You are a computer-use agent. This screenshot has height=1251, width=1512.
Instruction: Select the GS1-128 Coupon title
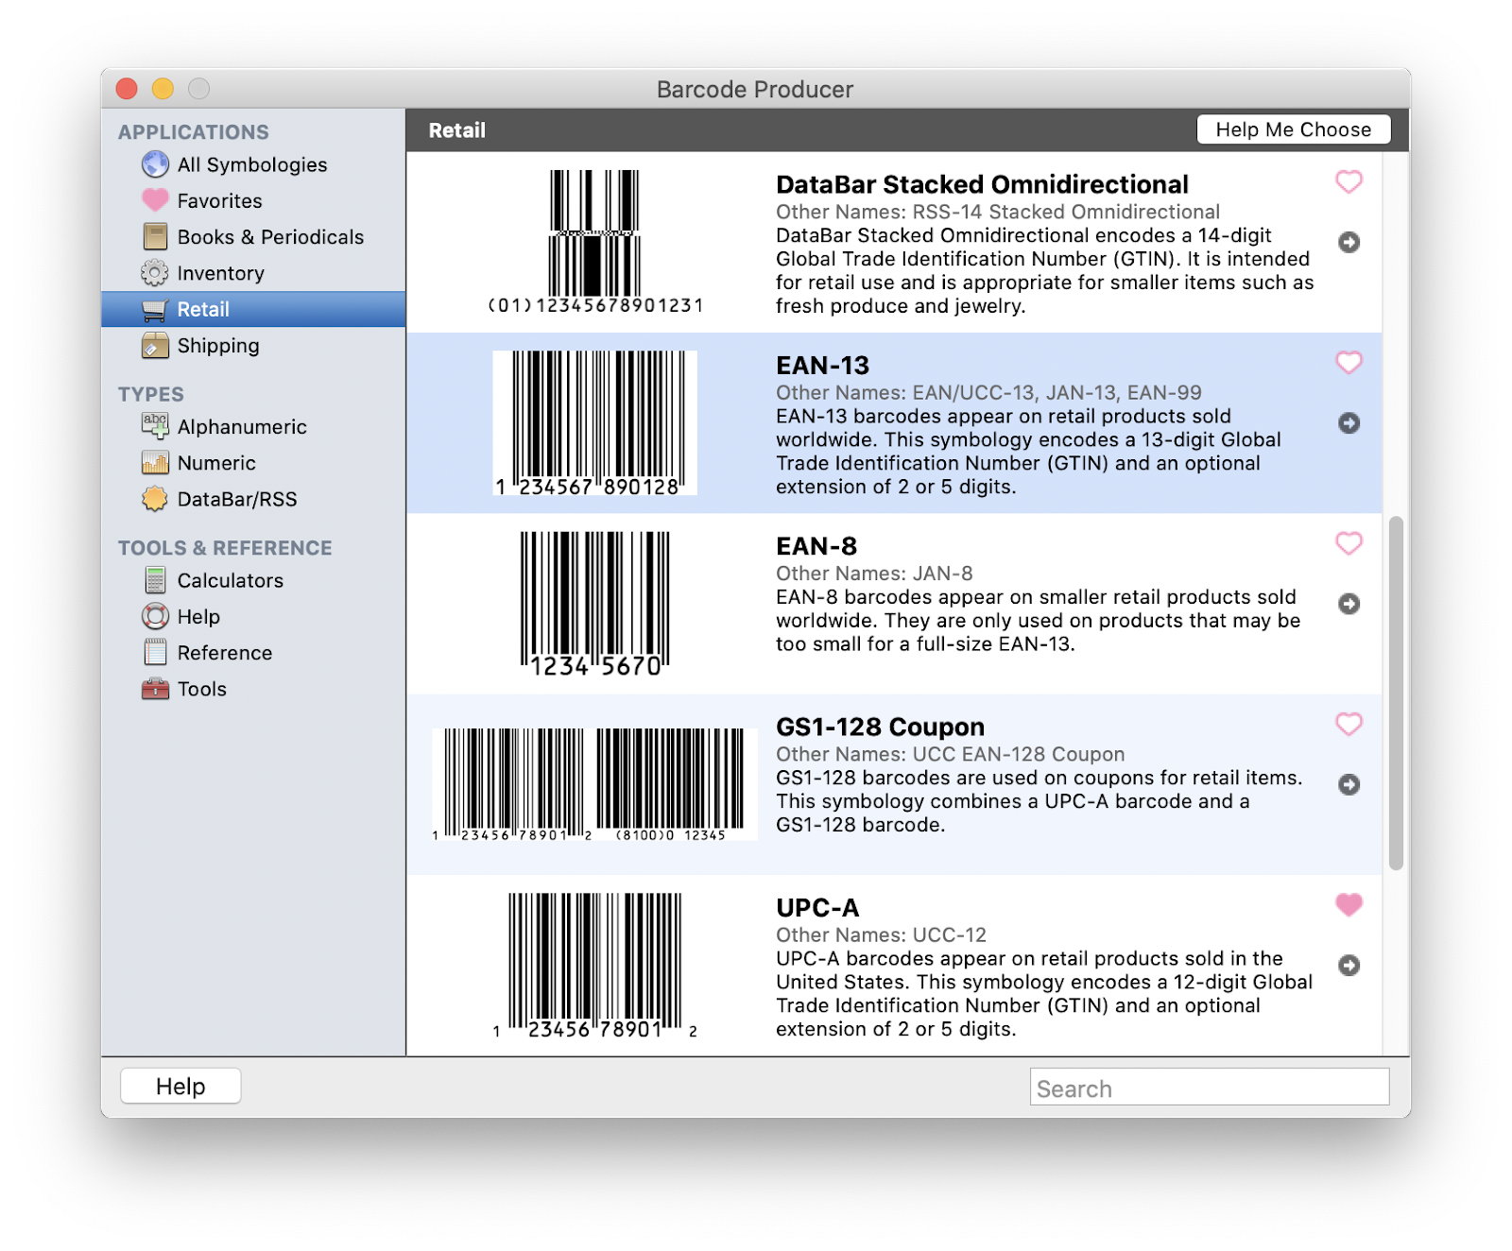click(880, 727)
